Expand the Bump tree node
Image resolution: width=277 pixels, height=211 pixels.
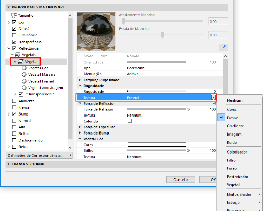click(x=9, y=114)
